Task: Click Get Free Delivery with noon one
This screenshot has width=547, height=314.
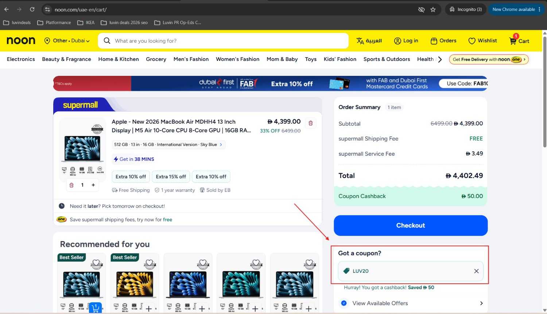Action: [489, 59]
